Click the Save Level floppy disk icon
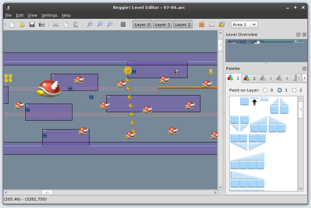Screen dimensions: 311x208 click(x=32, y=24)
